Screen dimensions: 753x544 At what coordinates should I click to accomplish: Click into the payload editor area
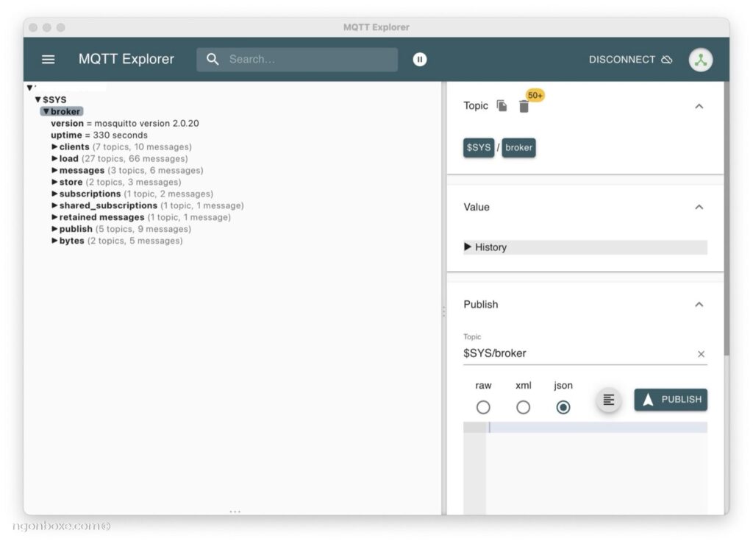[x=596, y=468]
